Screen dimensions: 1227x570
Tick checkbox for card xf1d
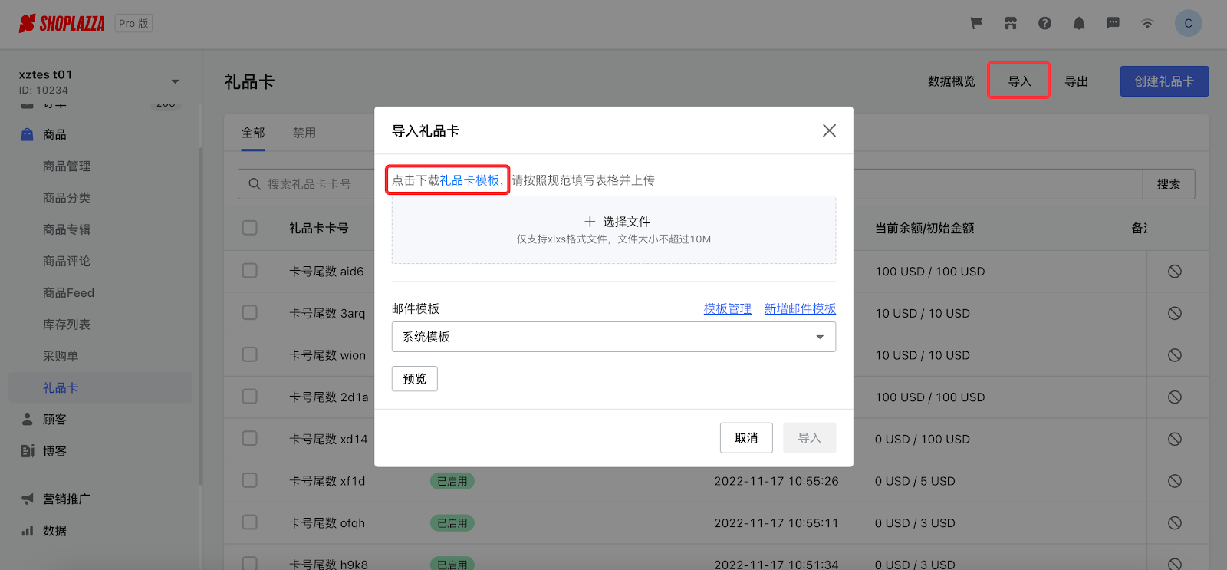250,480
